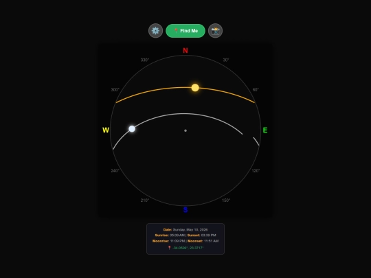Viewport: 371px width, 278px height.
Task: Click the Moonset time value
Action: 212,241
